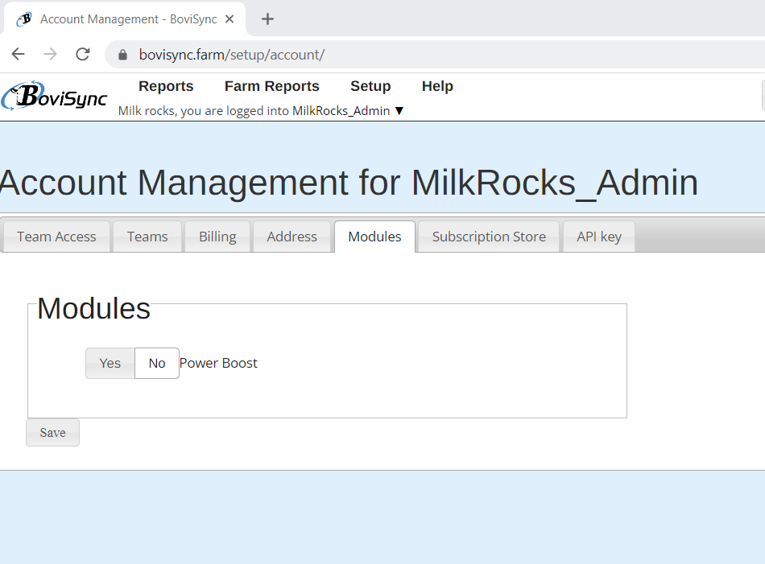Open the Address tab
This screenshot has height=564, width=765.
(x=292, y=237)
